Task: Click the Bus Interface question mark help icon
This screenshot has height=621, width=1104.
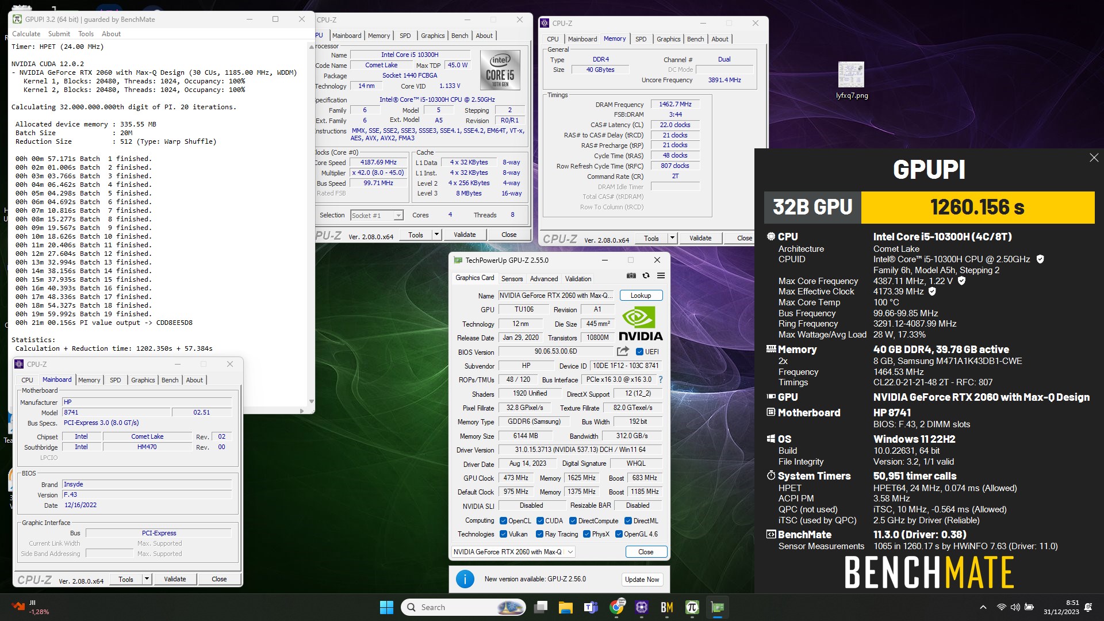Action: [660, 379]
